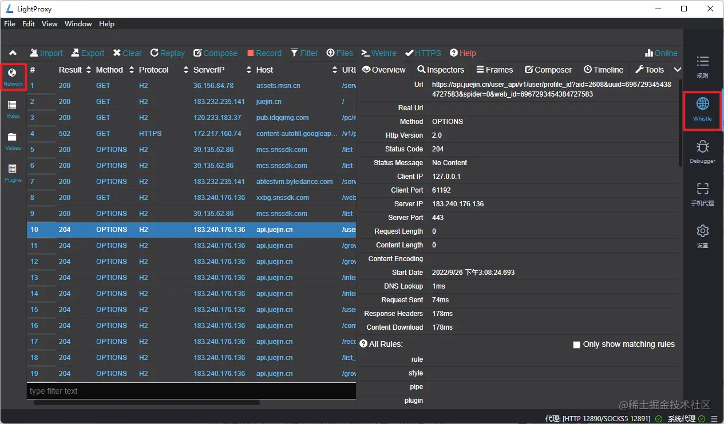724x424 pixels.
Task: Select request row 19 in the list
Action: [191, 374]
